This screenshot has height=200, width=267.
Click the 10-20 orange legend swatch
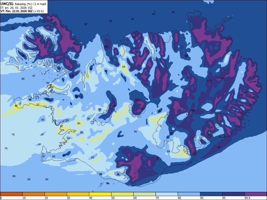pos(34,194)
